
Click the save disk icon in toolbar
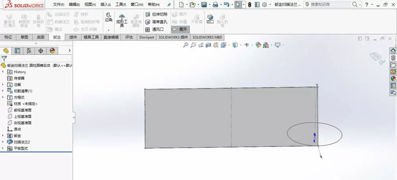tap(204, 4)
